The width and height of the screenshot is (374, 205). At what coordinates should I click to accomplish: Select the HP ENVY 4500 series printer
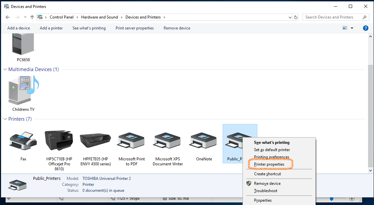point(95,141)
